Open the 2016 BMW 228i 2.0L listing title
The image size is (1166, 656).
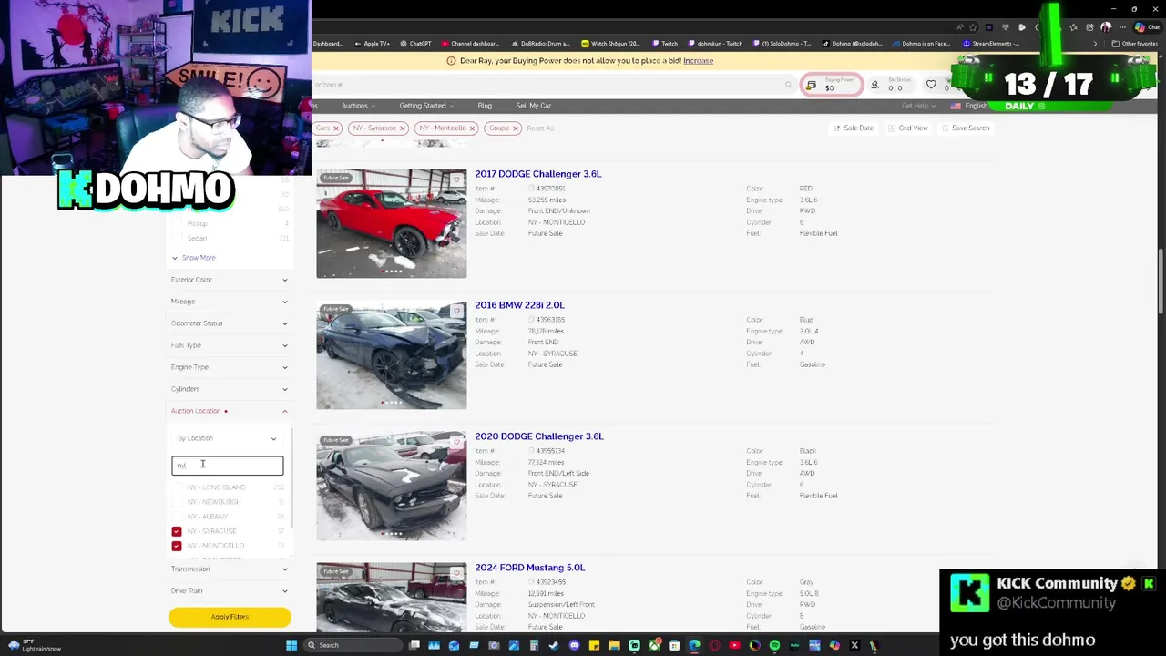click(x=519, y=305)
